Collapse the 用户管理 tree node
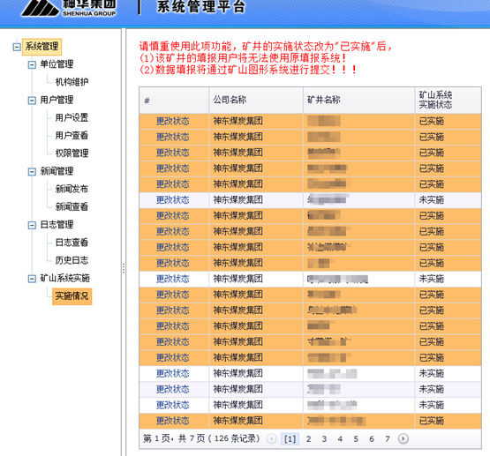 [32, 101]
